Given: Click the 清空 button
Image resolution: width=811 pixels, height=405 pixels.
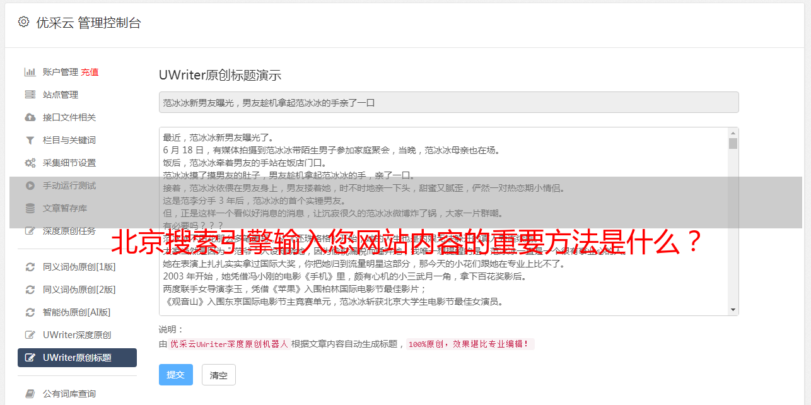Looking at the screenshot, I should (x=219, y=375).
